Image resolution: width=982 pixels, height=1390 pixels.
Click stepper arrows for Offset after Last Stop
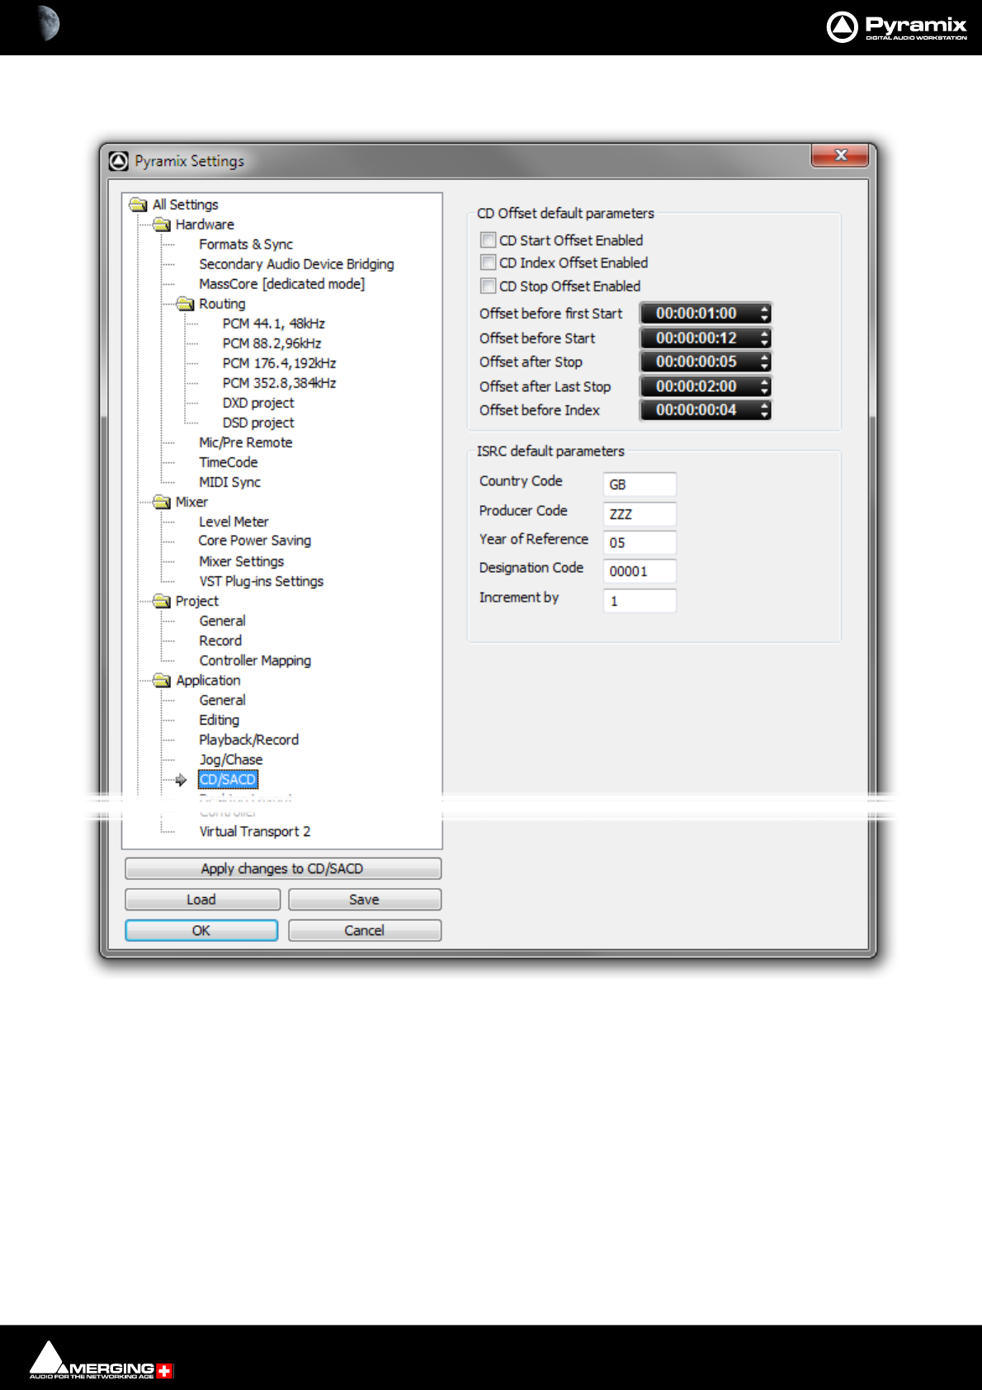coord(765,386)
